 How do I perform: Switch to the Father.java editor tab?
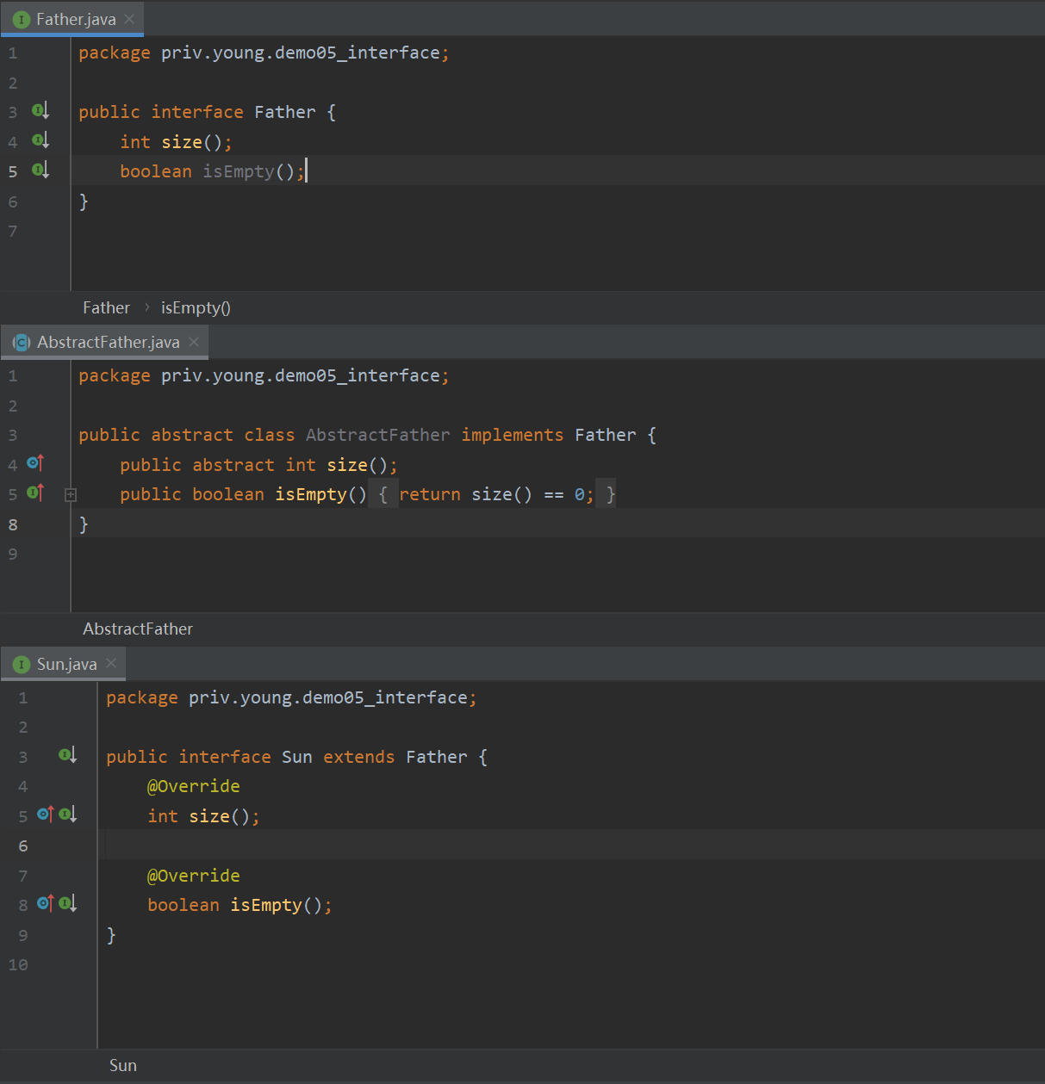click(72, 19)
